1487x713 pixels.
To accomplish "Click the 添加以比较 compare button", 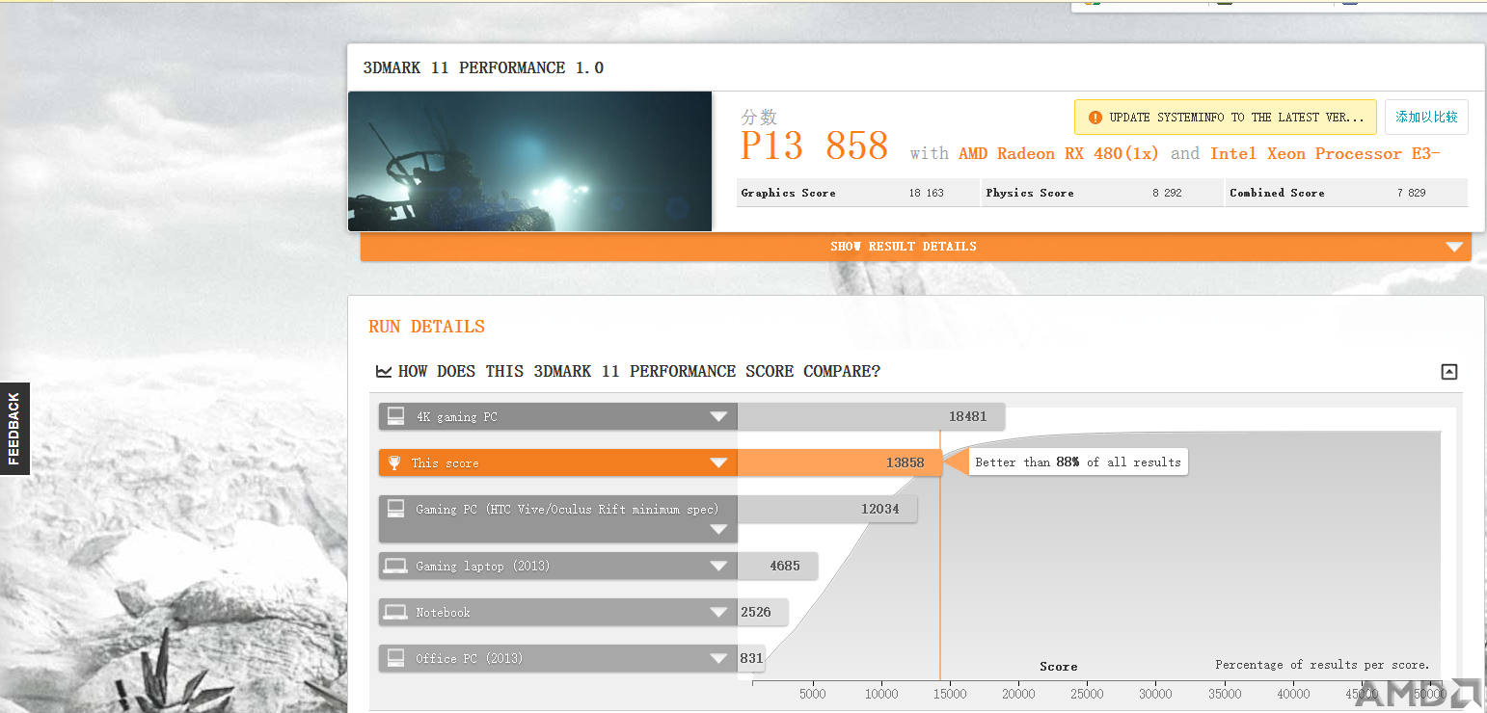I will 1426,118.
